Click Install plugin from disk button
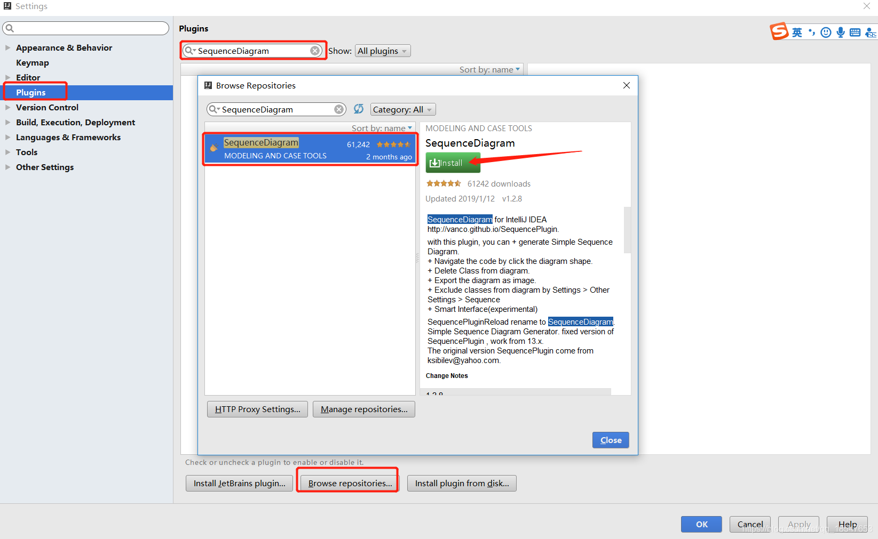Image resolution: width=878 pixels, height=539 pixels. pyautogui.click(x=462, y=483)
